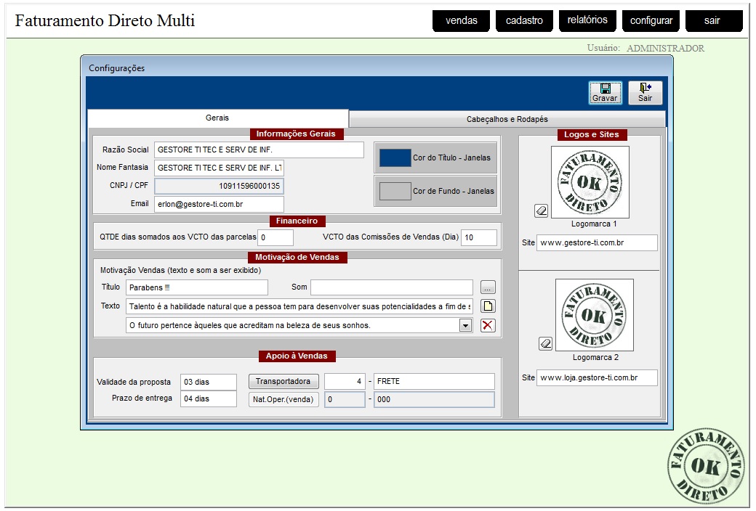Open the vendas menu
756x511 pixels.
click(x=462, y=21)
